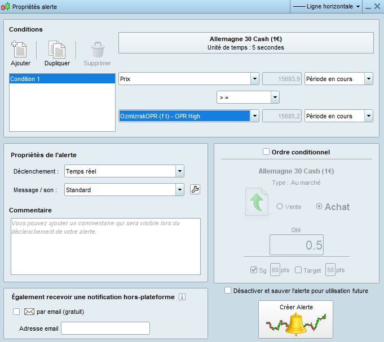Enable the Ordre conditionnel checkbox

pyautogui.click(x=266, y=152)
